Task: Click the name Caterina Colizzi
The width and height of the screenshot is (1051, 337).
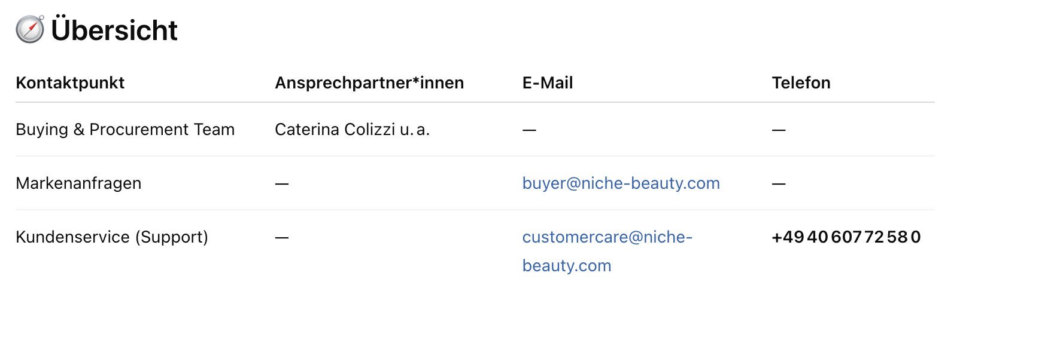Action: pos(335,130)
